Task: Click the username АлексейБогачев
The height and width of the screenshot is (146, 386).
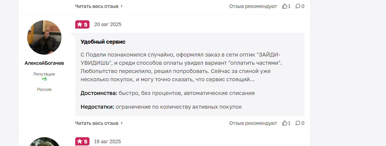Action: click(44, 63)
